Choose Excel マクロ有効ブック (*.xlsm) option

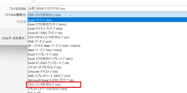(x=107, y=24)
